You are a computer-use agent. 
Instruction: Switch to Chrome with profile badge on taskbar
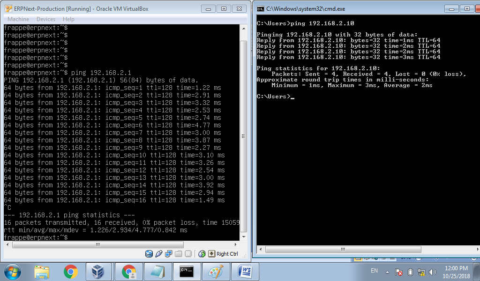pos(129,272)
